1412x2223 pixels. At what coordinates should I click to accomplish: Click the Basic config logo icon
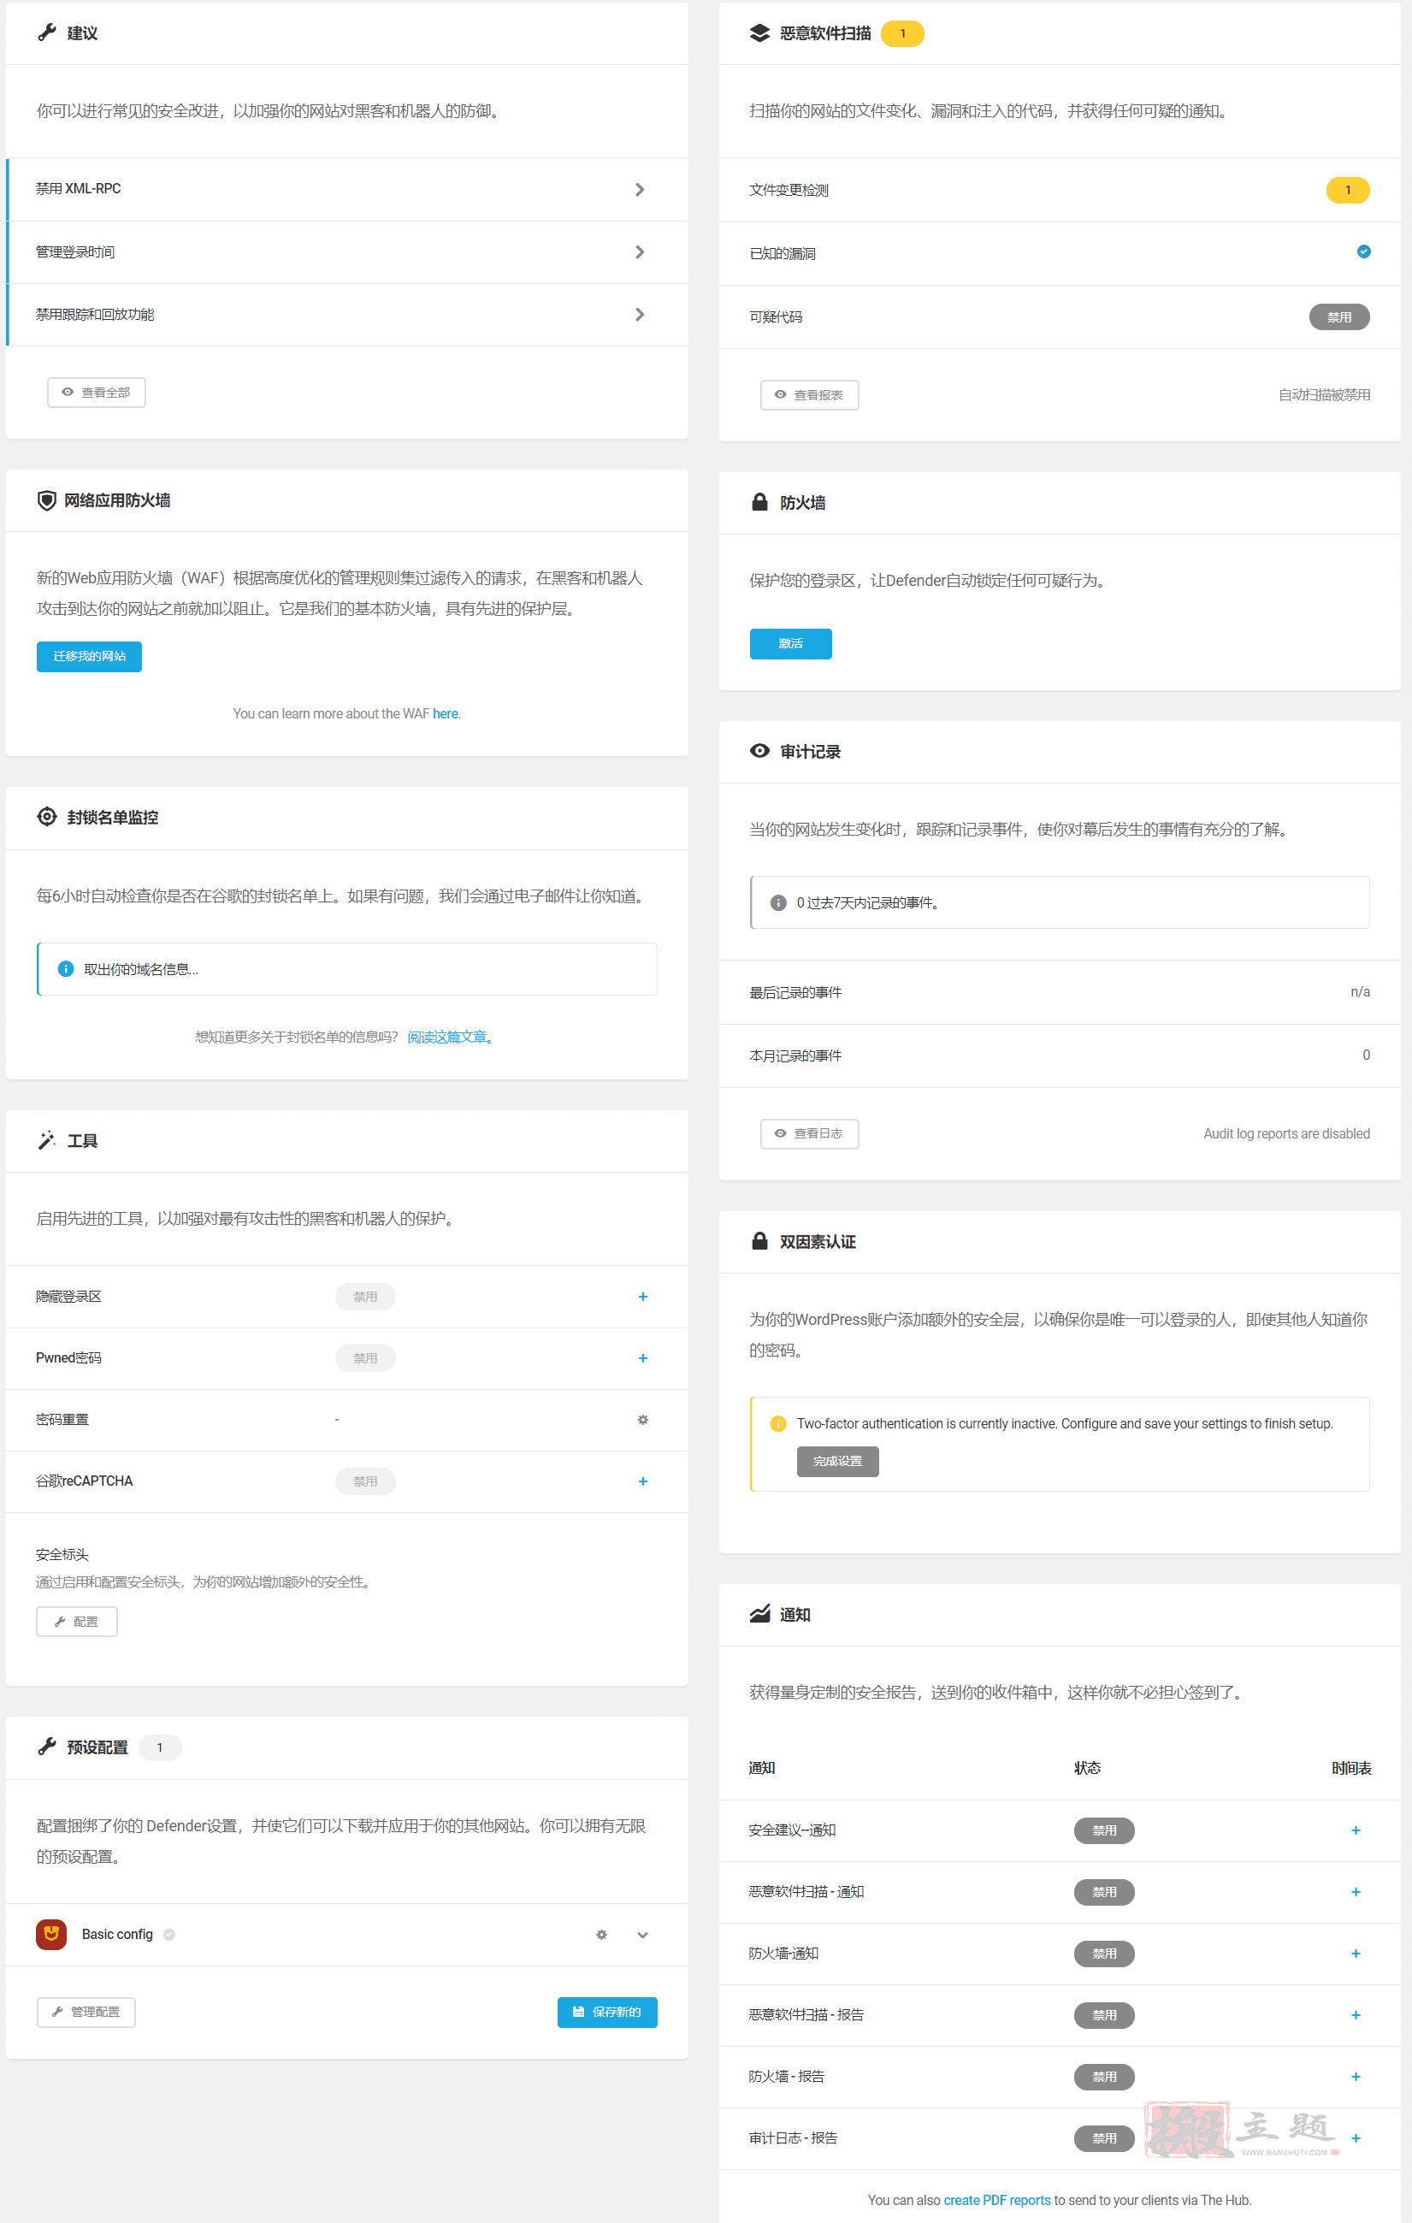click(x=50, y=1935)
